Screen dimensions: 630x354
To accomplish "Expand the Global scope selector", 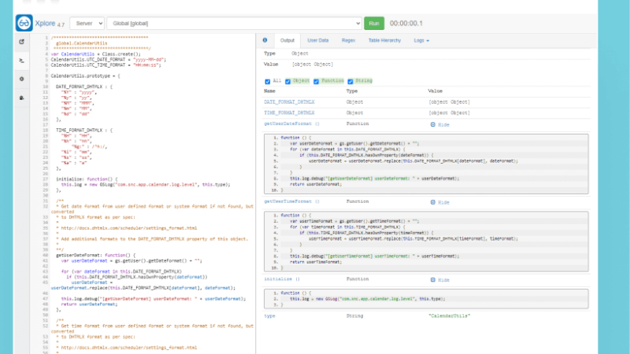I will (x=235, y=24).
